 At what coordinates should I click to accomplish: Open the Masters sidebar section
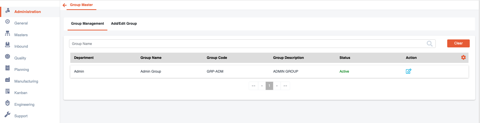21,35
